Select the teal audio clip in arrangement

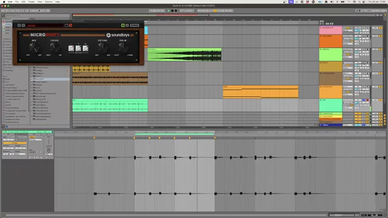tap(110, 105)
